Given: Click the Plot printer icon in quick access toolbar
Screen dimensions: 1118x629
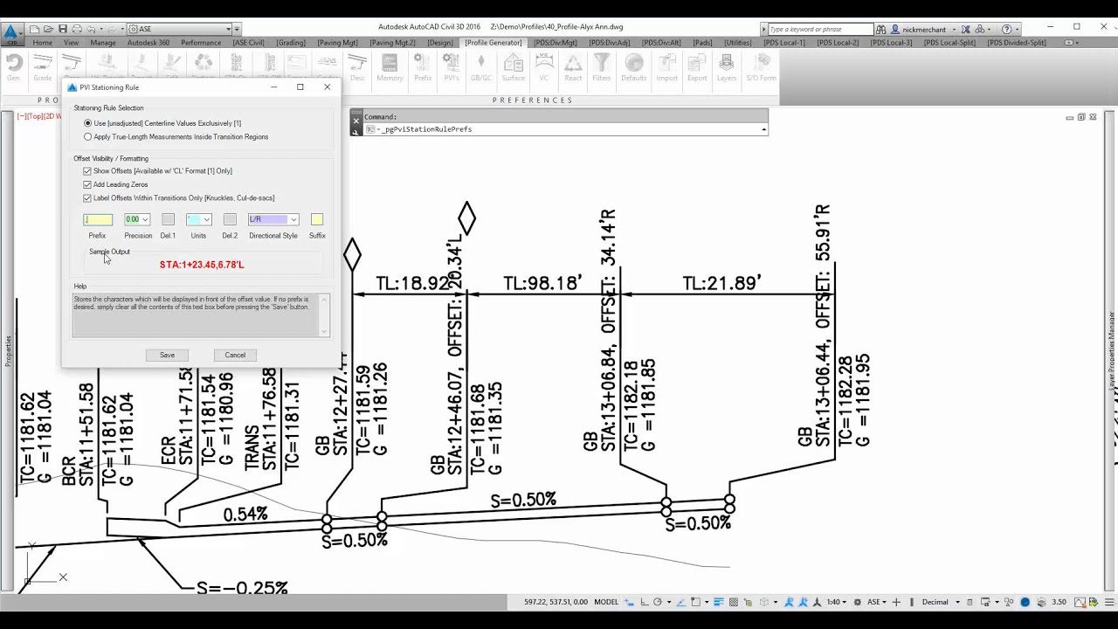Looking at the screenshot, I should coord(77,29).
